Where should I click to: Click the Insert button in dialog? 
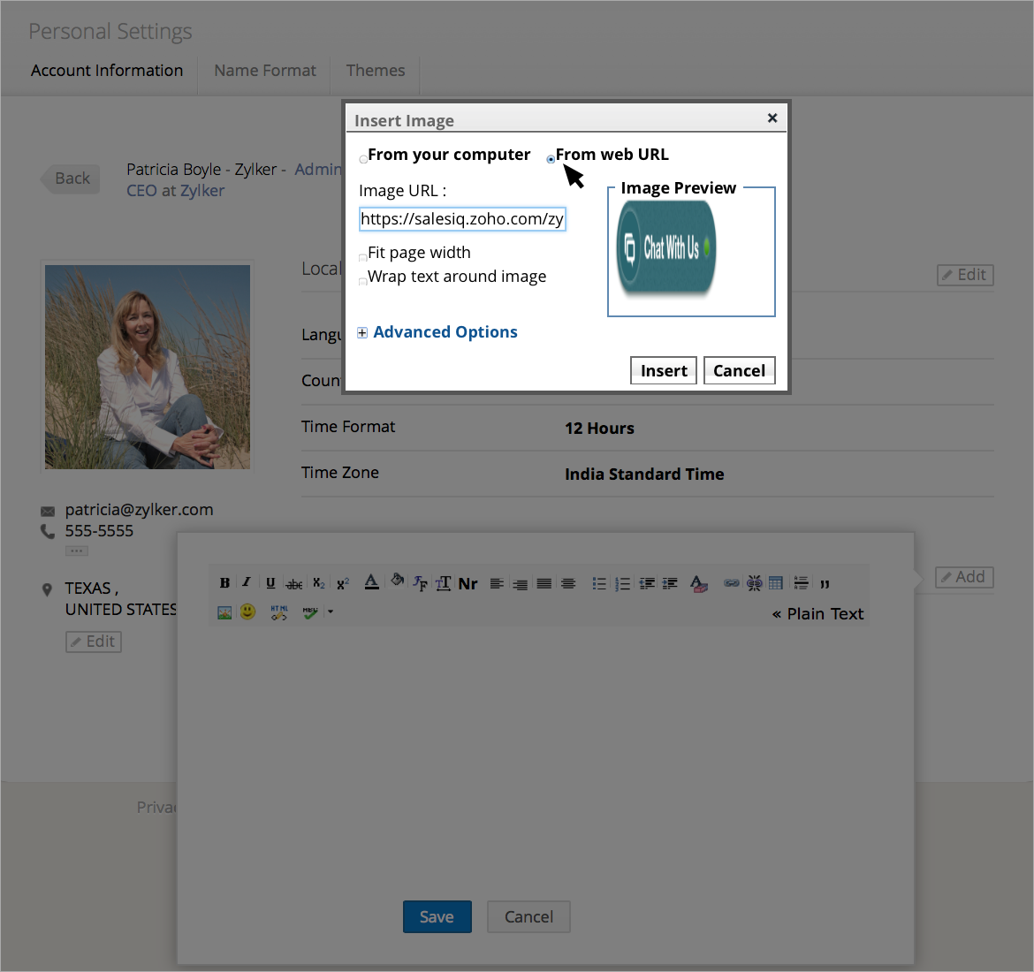pyautogui.click(x=664, y=371)
